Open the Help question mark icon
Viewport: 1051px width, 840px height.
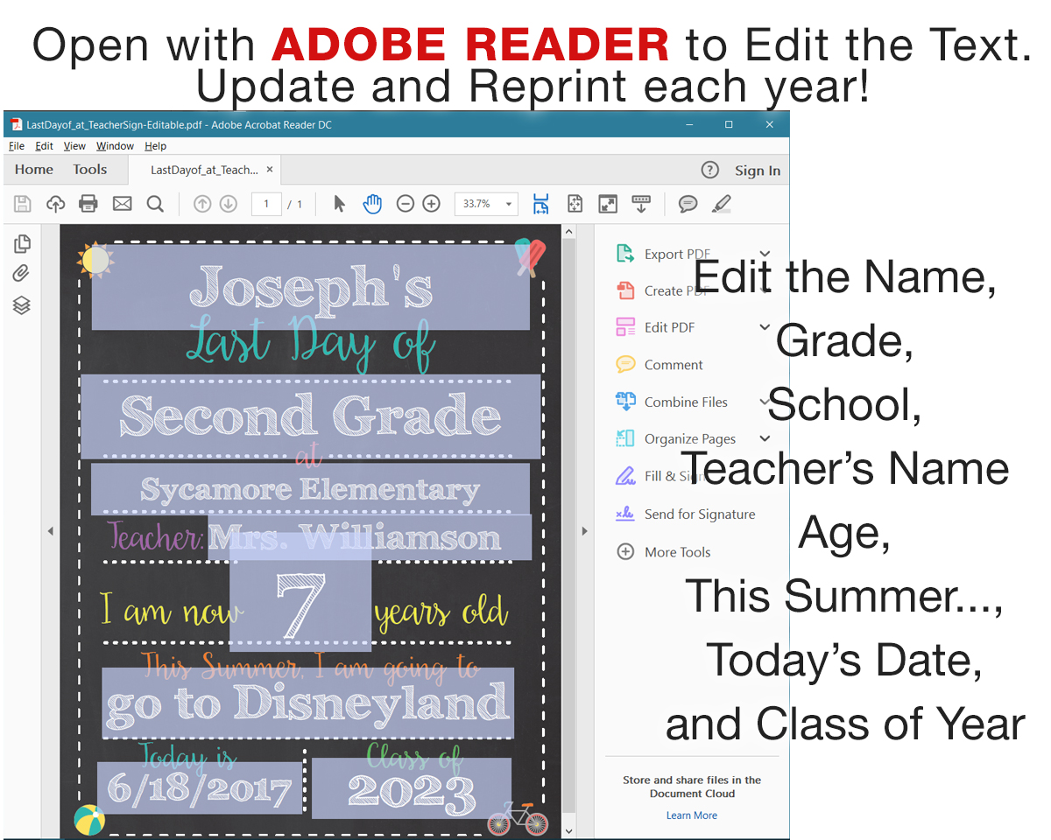(710, 170)
